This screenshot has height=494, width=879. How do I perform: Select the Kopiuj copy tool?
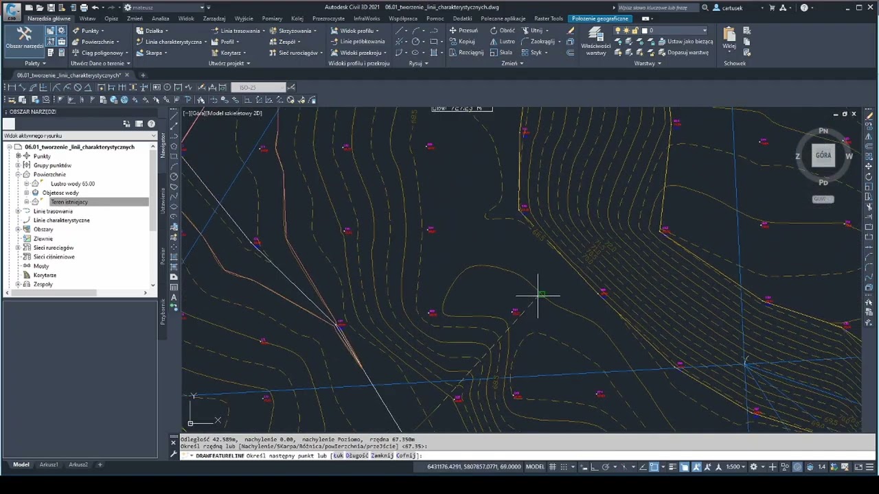point(462,42)
